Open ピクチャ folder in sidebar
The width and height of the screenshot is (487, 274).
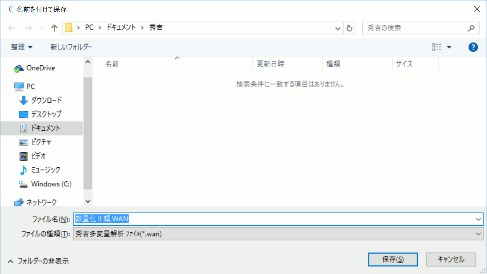[41, 142]
